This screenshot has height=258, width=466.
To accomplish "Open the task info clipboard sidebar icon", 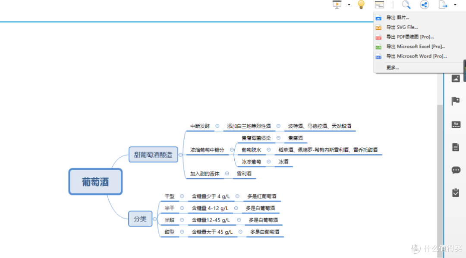I will point(456,193).
